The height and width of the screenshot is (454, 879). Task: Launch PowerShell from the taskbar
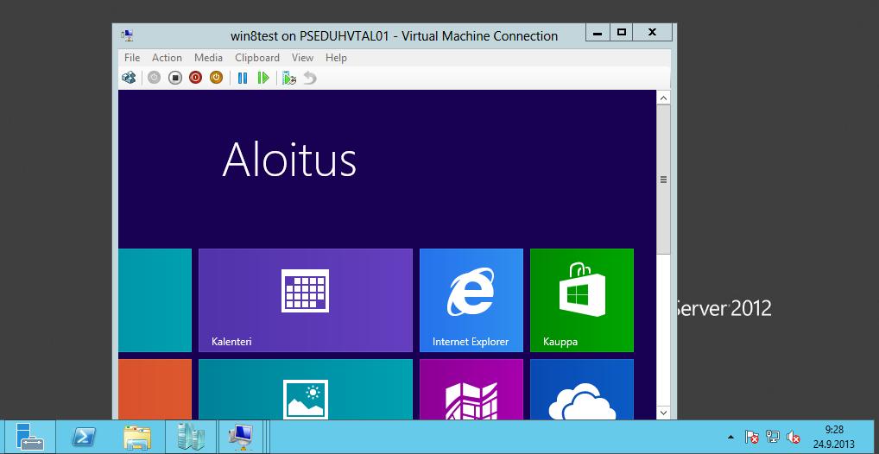tap(84, 437)
